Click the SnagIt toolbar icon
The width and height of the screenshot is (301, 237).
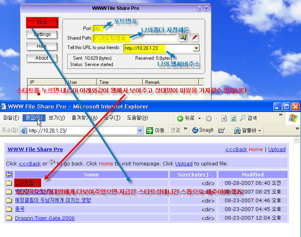tap(203, 130)
